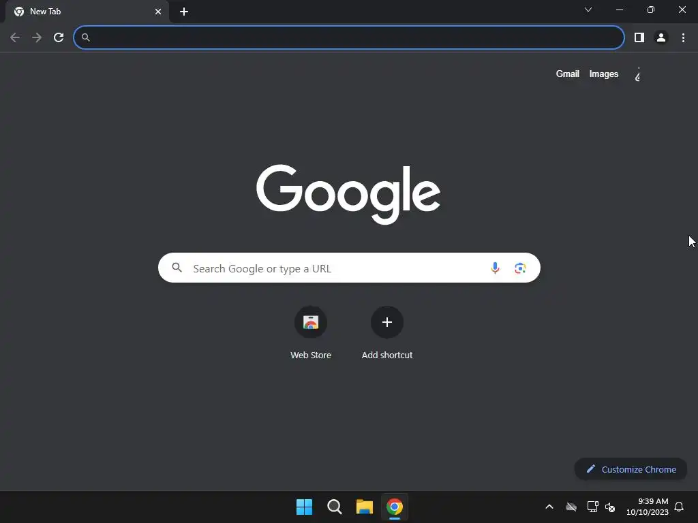698x523 pixels.
Task: Search by image with Google Lens icon
Action: [520, 268]
